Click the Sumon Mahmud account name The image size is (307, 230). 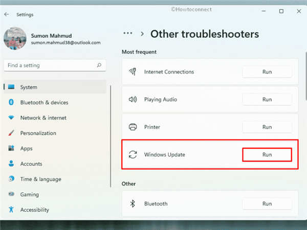[51, 36]
